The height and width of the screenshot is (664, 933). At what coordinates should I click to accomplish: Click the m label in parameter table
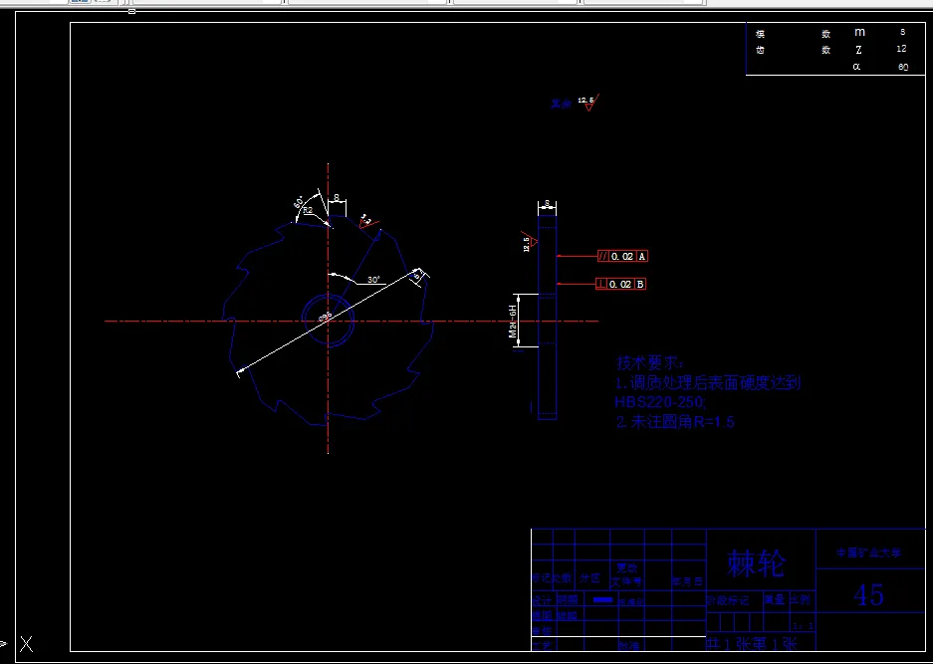coord(859,32)
